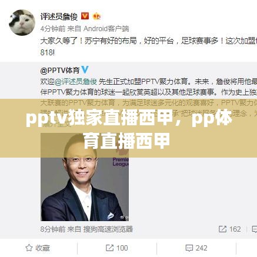This screenshot has height=257, width=257.
Task: Click the pptv独家直播西甲 banner title
Action: tap(128, 129)
